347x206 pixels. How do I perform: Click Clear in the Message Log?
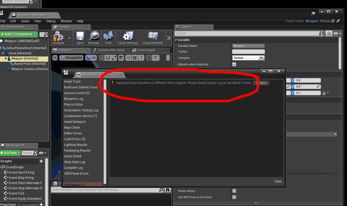[x=278, y=181]
